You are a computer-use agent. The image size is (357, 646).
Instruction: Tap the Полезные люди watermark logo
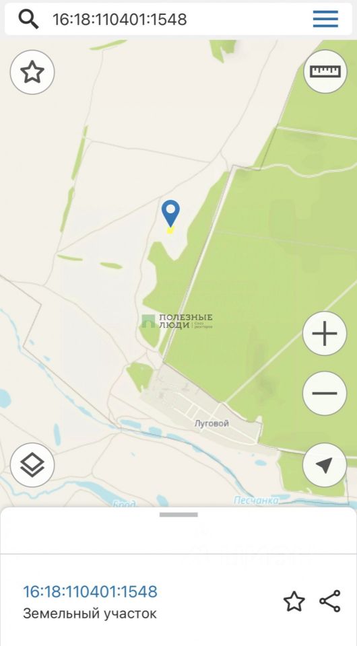(x=177, y=321)
